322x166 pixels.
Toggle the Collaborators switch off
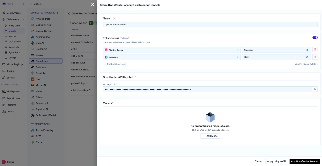pyautogui.click(x=315, y=37)
